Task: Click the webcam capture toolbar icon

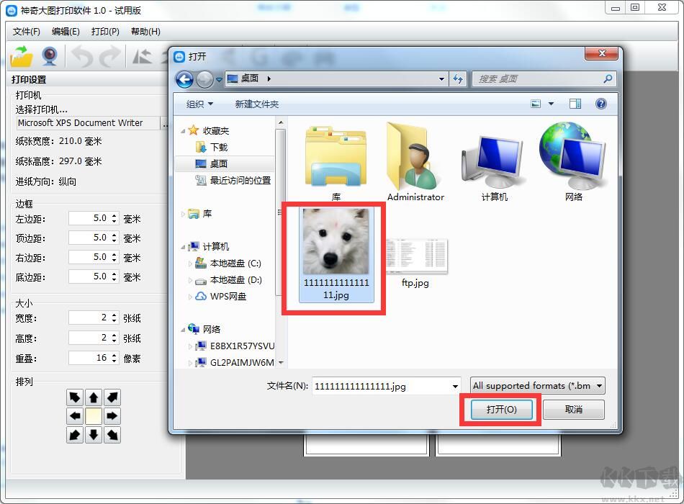Action: coord(49,55)
